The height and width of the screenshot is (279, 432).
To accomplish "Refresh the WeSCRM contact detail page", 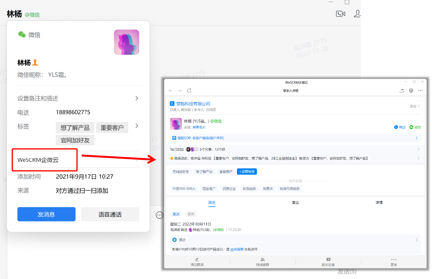I will (189, 91).
